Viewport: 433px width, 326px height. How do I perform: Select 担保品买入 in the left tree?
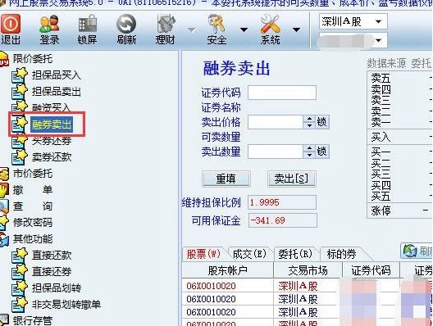tap(57, 75)
